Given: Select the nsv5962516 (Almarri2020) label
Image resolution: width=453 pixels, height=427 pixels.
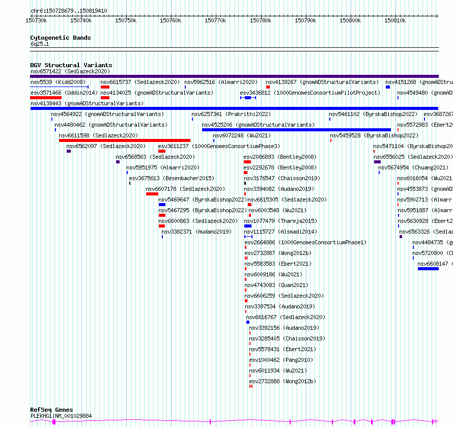Looking at the screenshot, I should (221, 82).
